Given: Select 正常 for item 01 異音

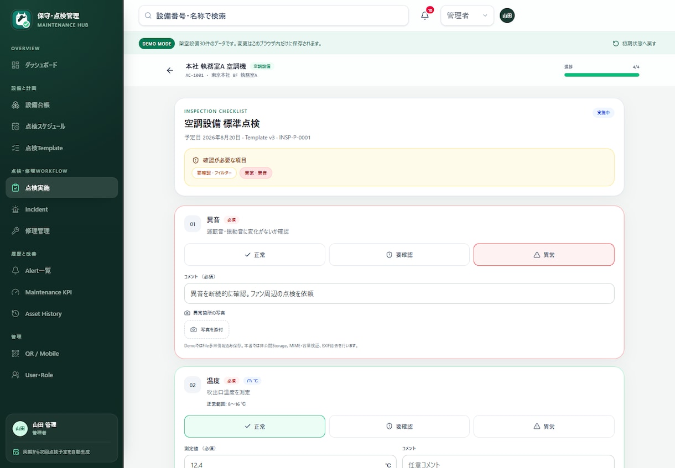Looking at the screenshot, I should (255, 255).
